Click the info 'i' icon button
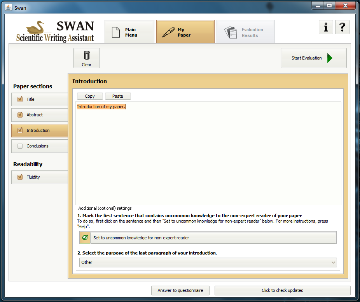The width and height of the screenshot is (360, 302). [326, 27]
